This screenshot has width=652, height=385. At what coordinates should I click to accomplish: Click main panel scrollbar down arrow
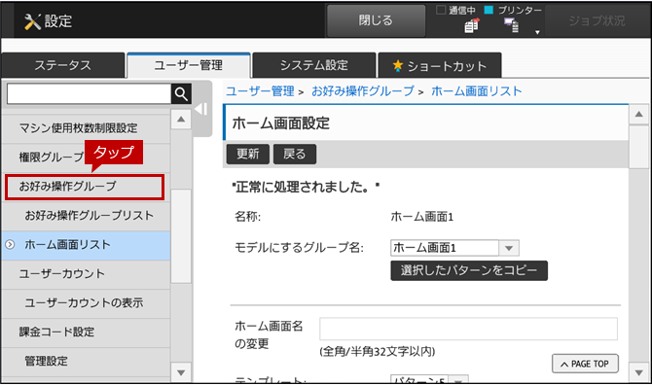(x=638, y=372)
